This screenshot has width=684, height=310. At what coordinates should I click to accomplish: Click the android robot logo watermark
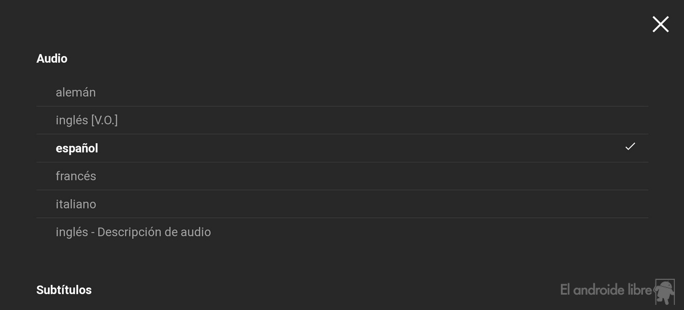click(665, 291)
